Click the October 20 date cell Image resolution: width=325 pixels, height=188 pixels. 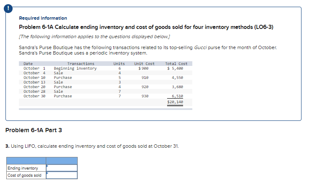pyautogui.click(x=34, y=87)
